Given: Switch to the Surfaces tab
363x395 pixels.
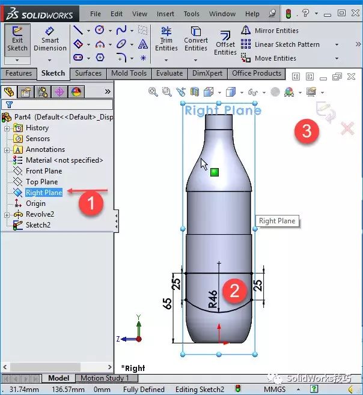Looking at the screenshot, I should (x=88, y=73).
